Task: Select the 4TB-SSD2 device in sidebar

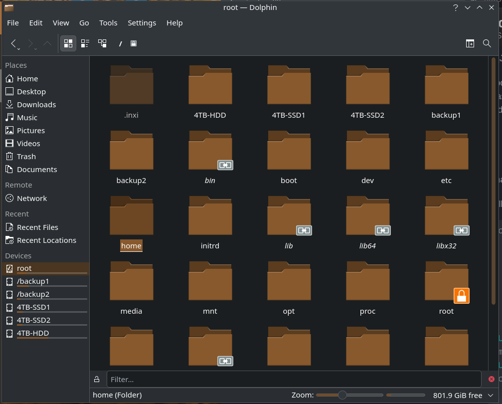Action: point(45,320)
